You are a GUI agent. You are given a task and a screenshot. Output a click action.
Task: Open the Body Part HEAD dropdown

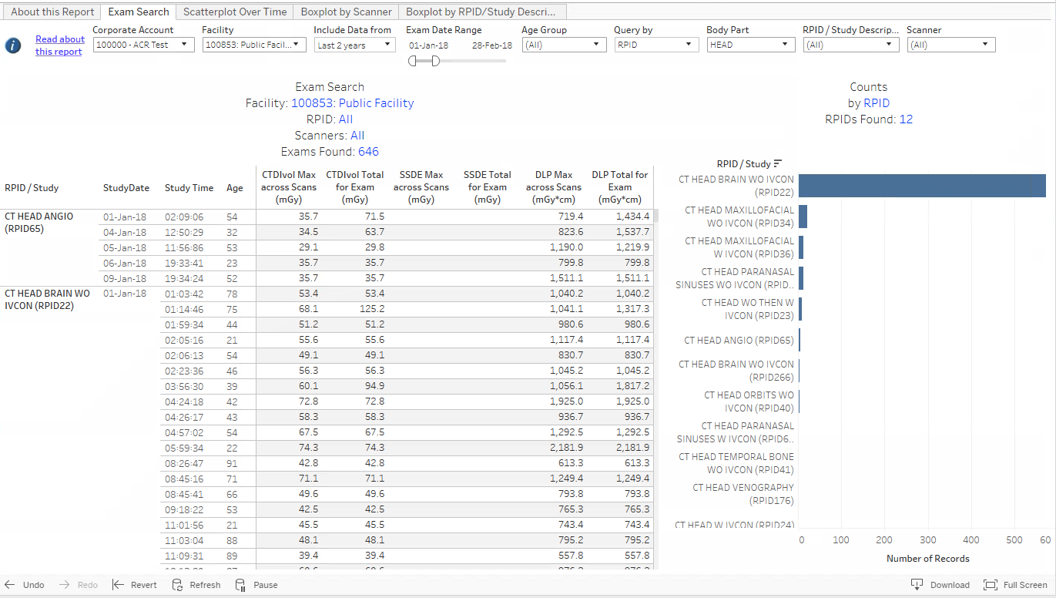click(x=751, y=45)
